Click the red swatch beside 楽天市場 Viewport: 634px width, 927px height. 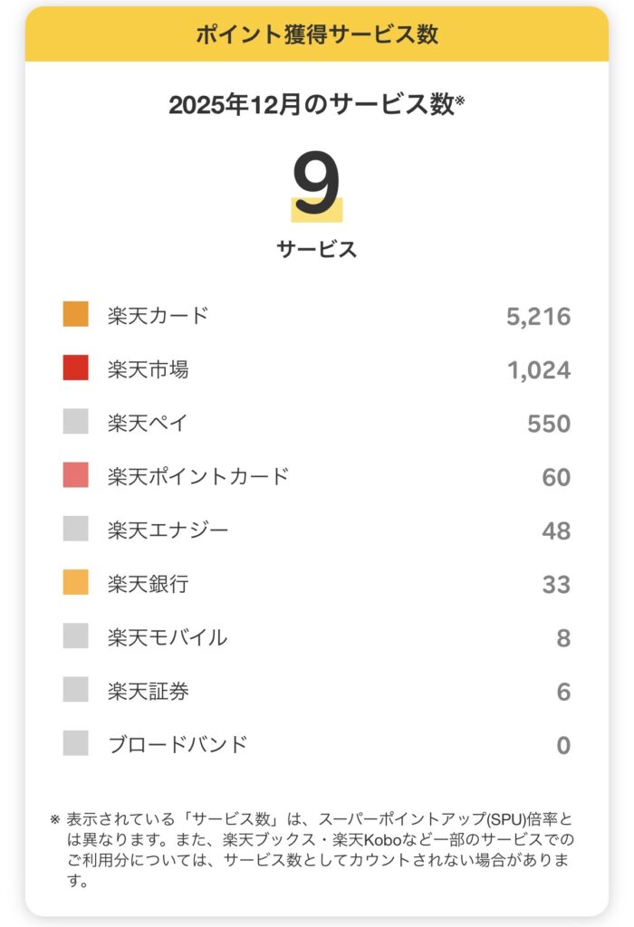click(76, 368)
